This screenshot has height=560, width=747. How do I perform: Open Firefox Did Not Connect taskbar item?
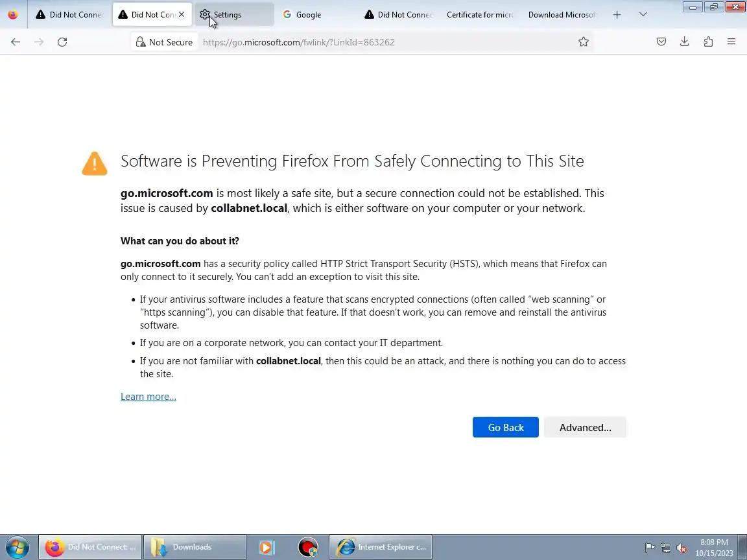tap(90, 547)
